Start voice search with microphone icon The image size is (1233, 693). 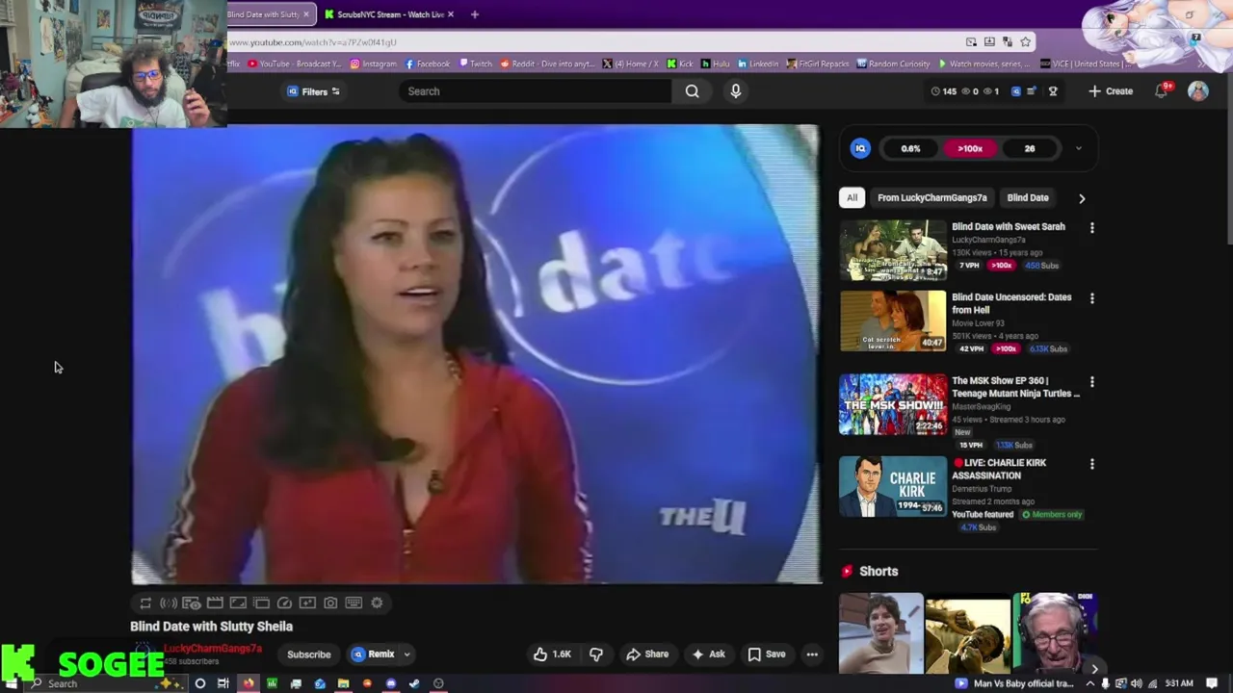(x=736, y=91)
